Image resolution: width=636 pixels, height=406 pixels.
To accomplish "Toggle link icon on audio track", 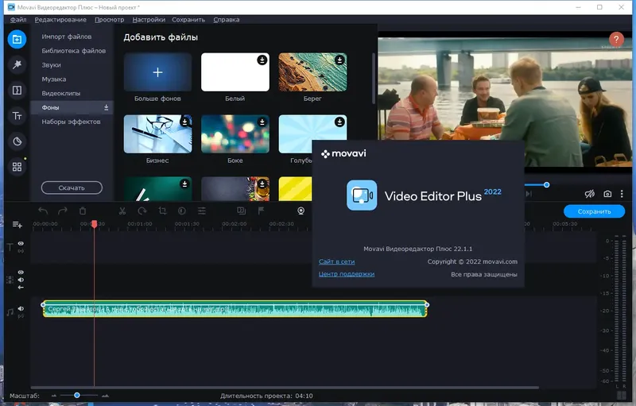I will point(21,316).
